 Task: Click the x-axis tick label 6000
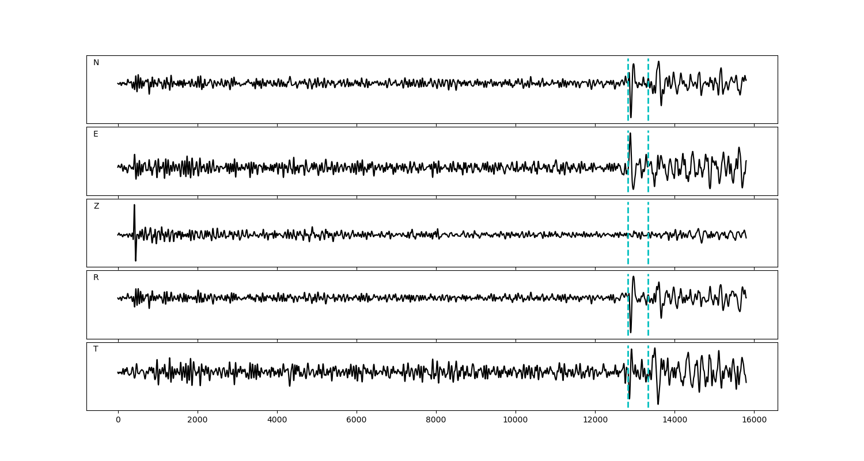click(x=357, y=420)
